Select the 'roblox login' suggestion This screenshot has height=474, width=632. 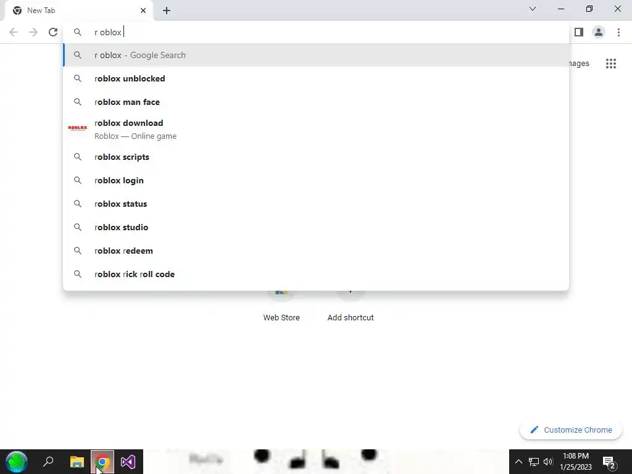click(x=316, y=180)
